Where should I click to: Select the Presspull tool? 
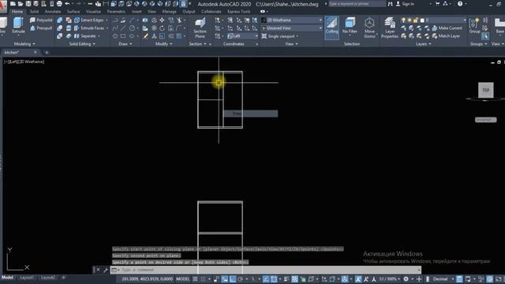coord(41,28)
